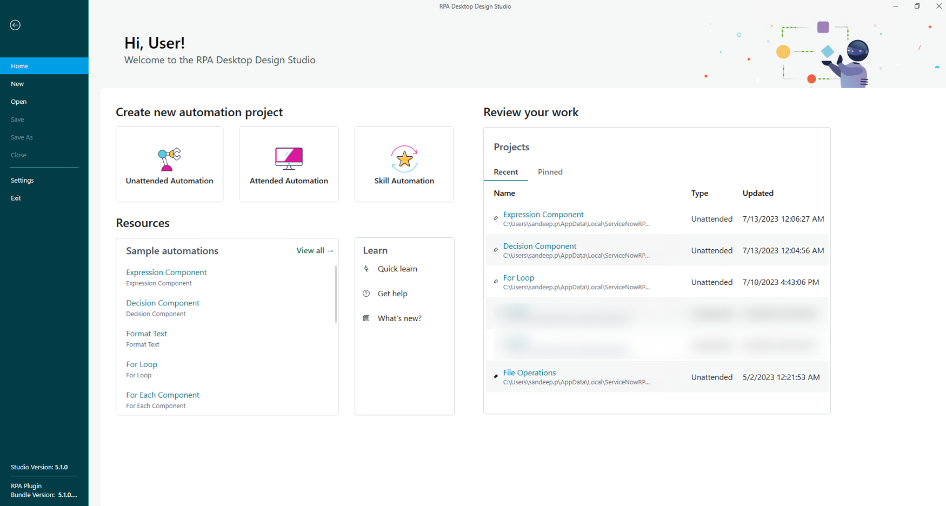
Task: Click the Updated column header
Action: coord(758,193)
